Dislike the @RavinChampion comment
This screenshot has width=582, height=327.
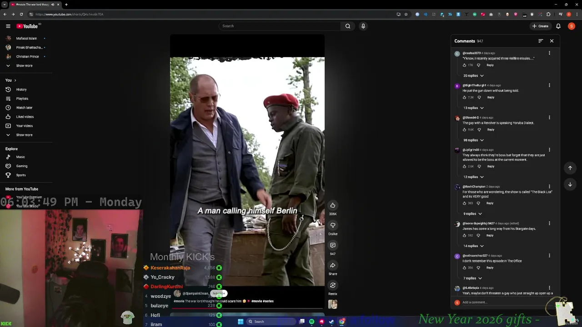tap(478, 203)
